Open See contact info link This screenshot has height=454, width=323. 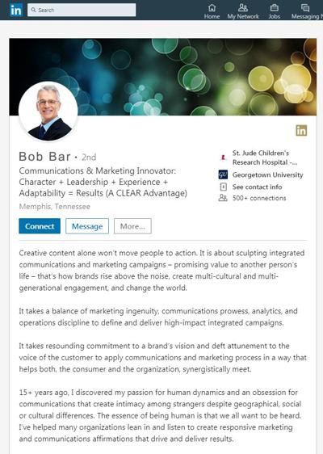pos(257,187)
